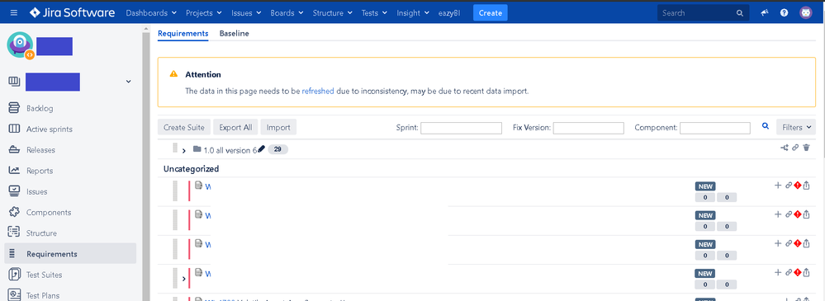Viewport: 825px width, 301px height.
Task: Click the Jira Software logo
Action: pos(72,12)
